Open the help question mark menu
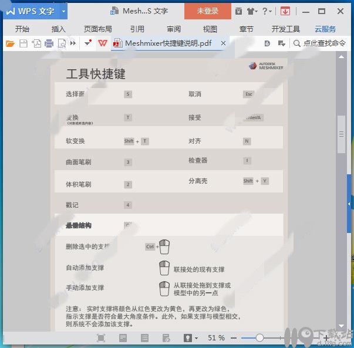 [267, 11]
